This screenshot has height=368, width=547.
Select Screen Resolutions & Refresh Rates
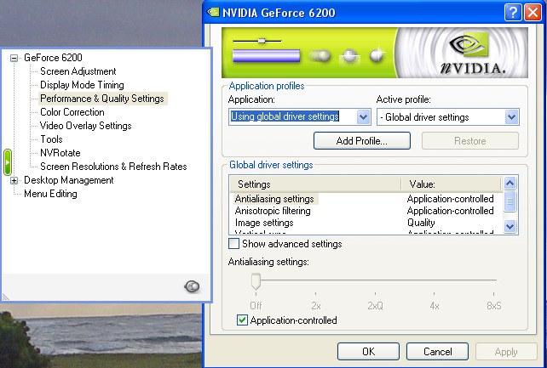113,167
